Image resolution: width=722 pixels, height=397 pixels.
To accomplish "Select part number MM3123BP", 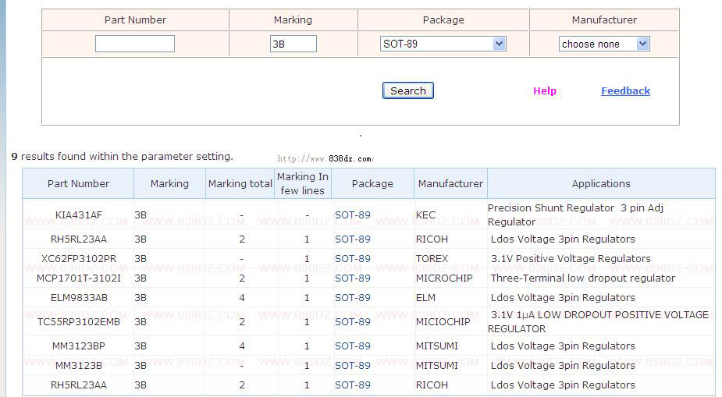I will click(79, 346).
